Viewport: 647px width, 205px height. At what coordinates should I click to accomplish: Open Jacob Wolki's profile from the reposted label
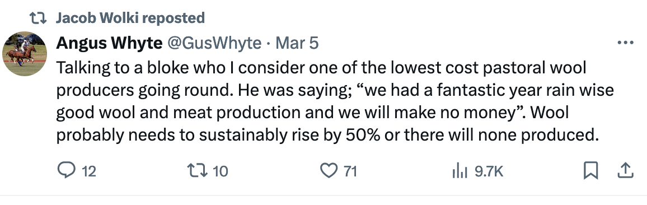click(x=99, y=18)
